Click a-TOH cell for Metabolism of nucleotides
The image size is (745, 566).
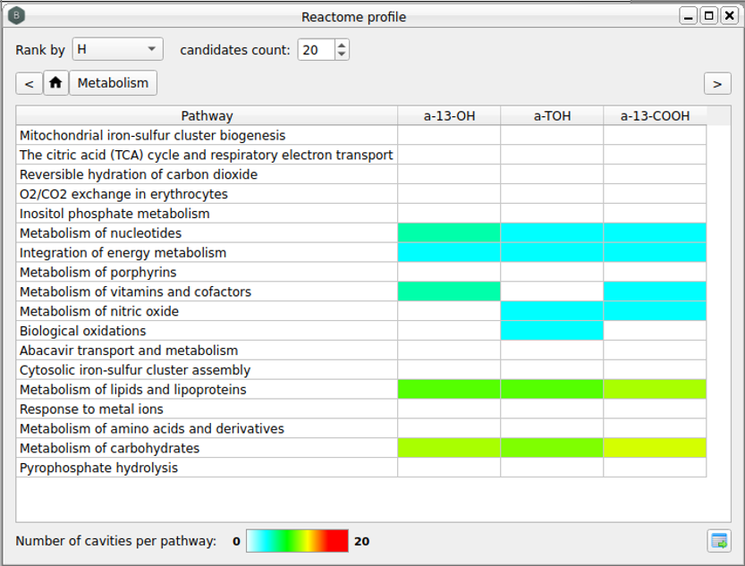coord(552,233)
